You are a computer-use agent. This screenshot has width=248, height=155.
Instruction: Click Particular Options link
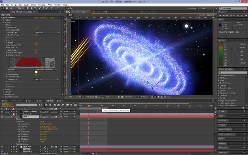(44, 17)
